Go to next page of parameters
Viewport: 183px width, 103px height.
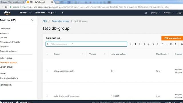click(x=175, y=44)
